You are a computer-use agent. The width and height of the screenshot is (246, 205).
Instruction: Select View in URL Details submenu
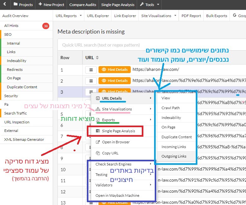(x=176, y=98)
